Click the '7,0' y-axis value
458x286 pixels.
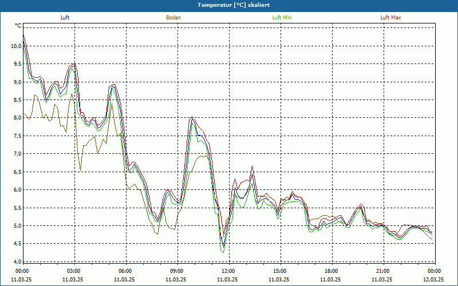18,154
